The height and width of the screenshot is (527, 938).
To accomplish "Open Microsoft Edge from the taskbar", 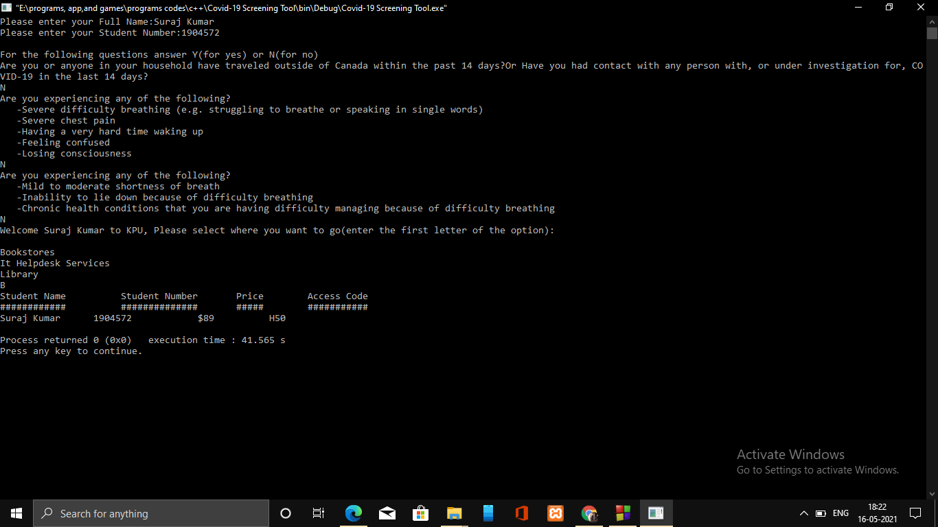I will (x=354, y=513).
